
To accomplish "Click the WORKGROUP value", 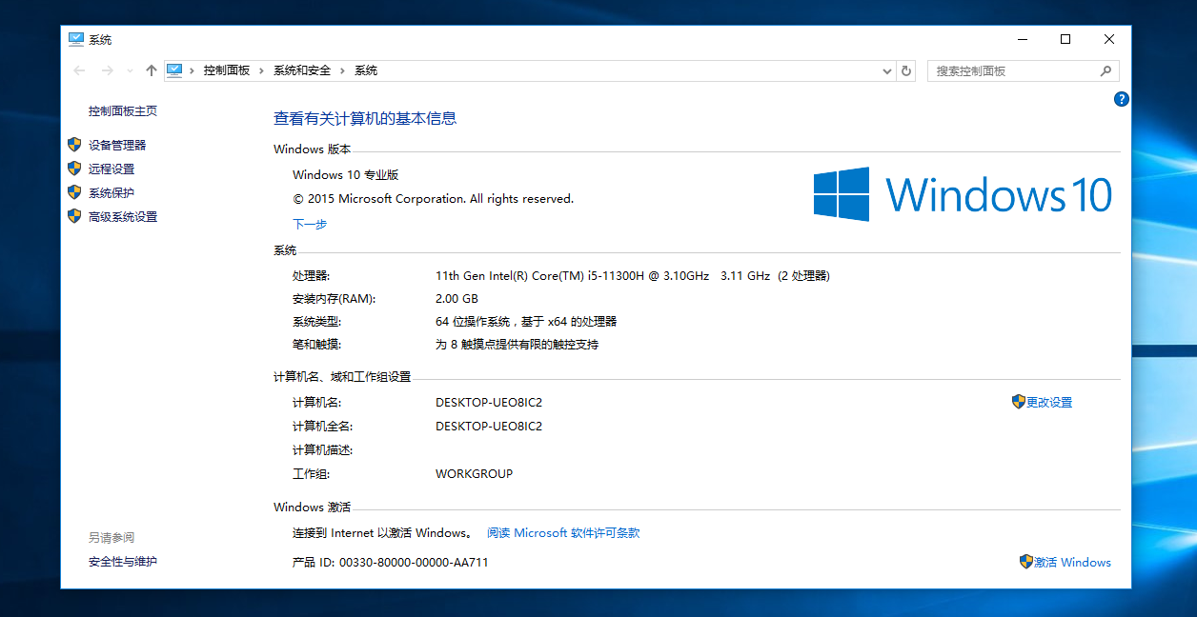I will click(474, 474).
